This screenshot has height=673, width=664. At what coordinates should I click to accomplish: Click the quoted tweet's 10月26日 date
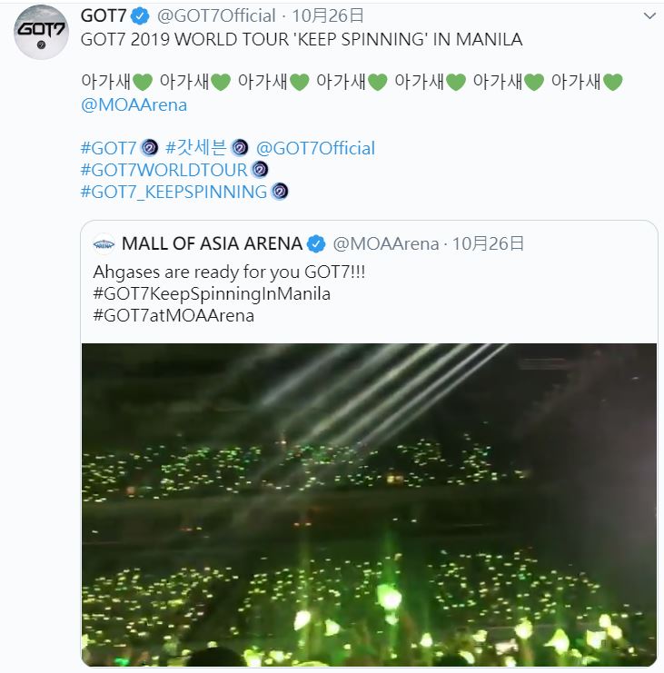[x=488, y=243]
